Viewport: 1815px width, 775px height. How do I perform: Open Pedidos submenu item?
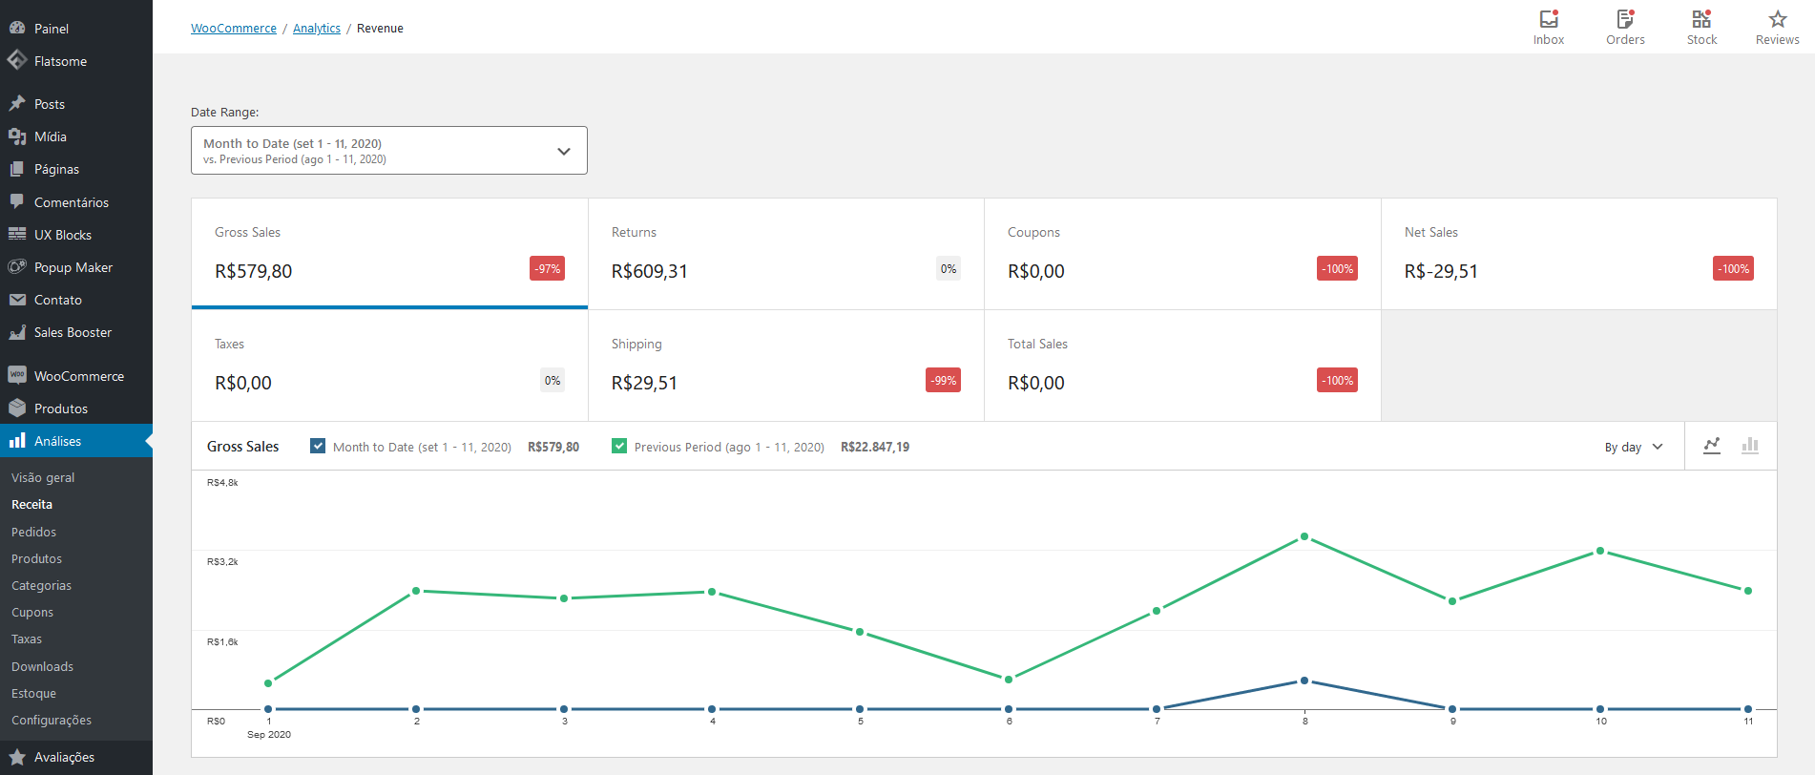point(34,532)
